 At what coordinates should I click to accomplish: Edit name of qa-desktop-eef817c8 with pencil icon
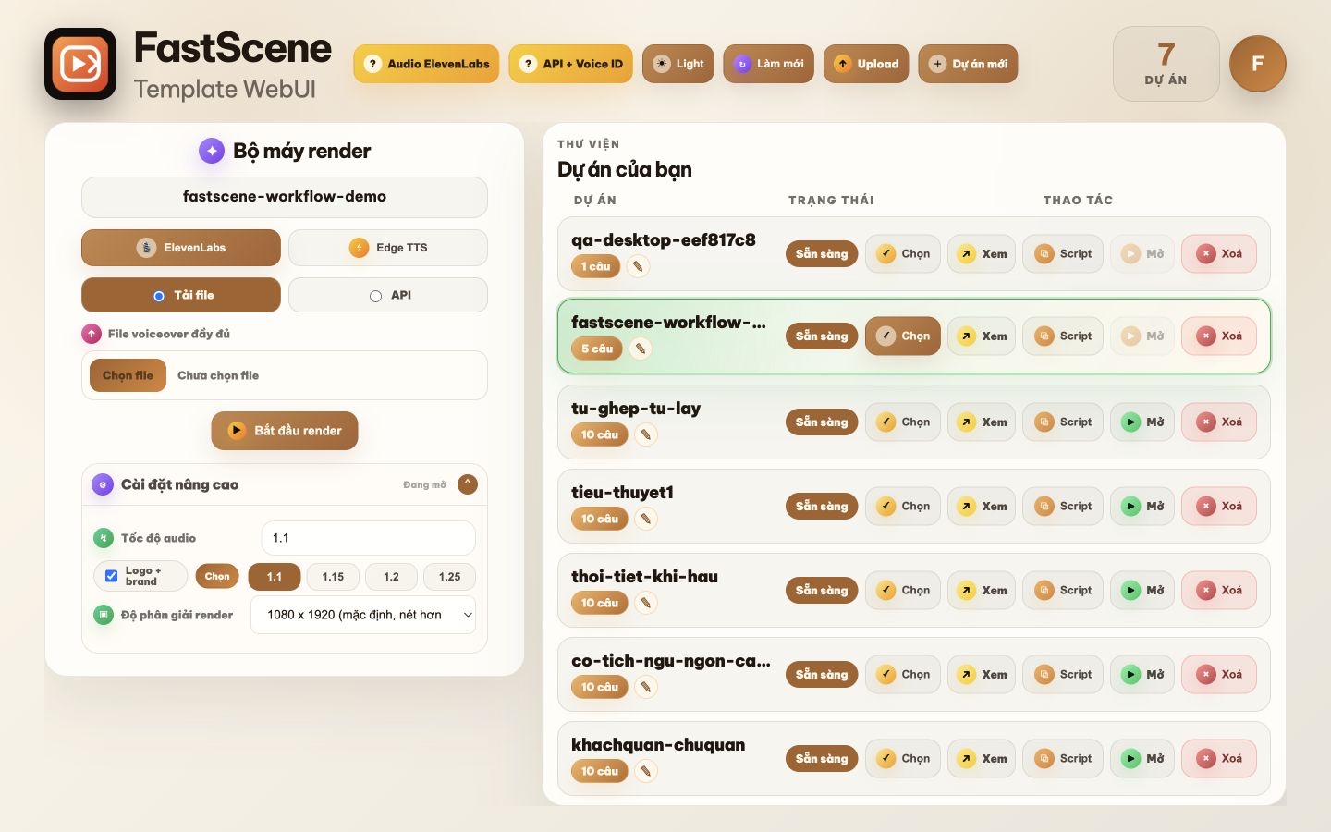pos(638,266)
